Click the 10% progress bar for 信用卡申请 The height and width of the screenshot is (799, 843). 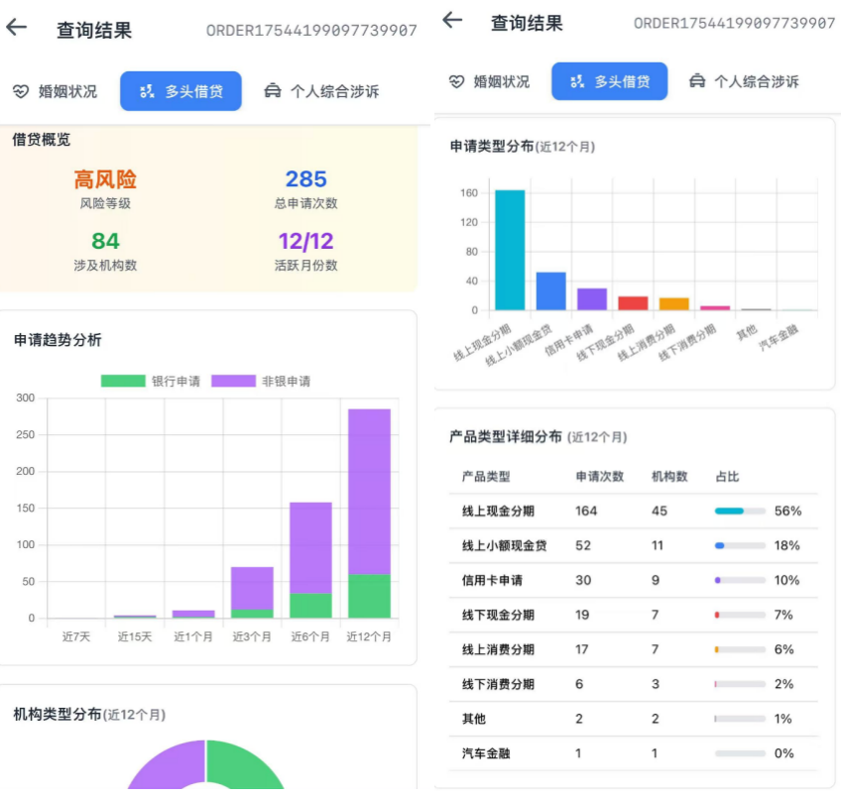point(740,580)
